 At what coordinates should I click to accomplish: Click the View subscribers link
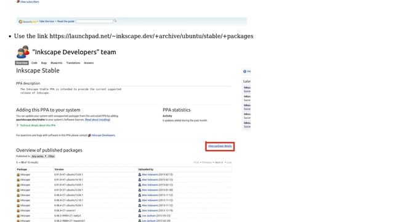[x=30, y=2]
